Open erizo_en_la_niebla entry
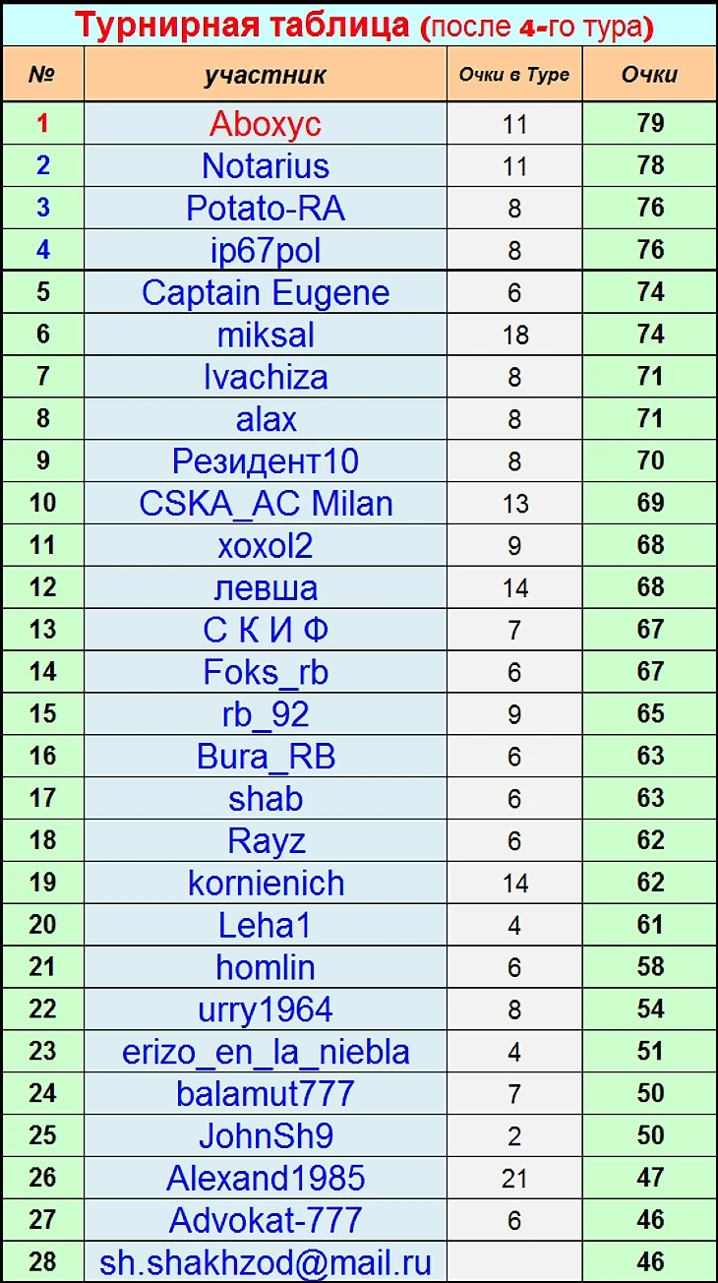This screenshot has width=718, height=1283. point(266,1053)
